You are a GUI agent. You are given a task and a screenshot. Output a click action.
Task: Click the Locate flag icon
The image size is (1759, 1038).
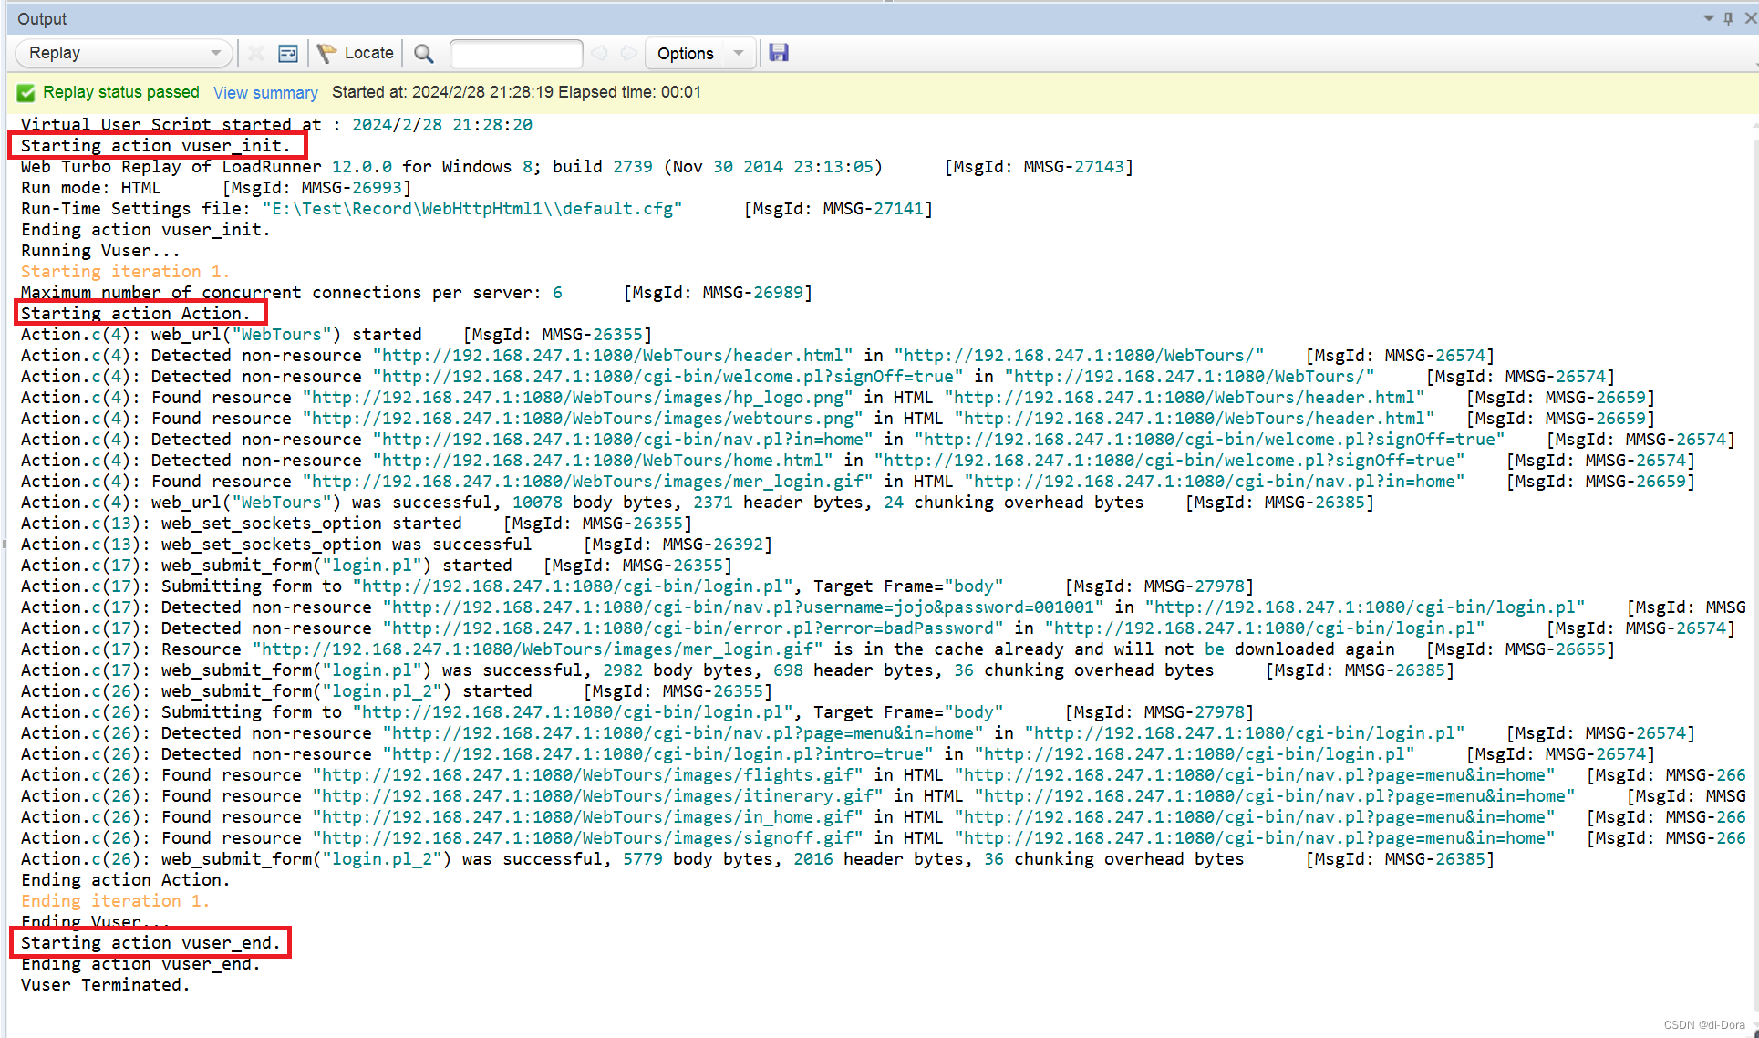click(326, 53)
